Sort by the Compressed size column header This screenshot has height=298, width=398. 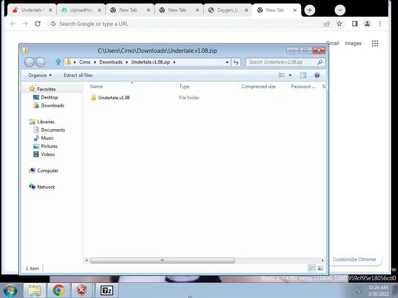pos(264,87)
